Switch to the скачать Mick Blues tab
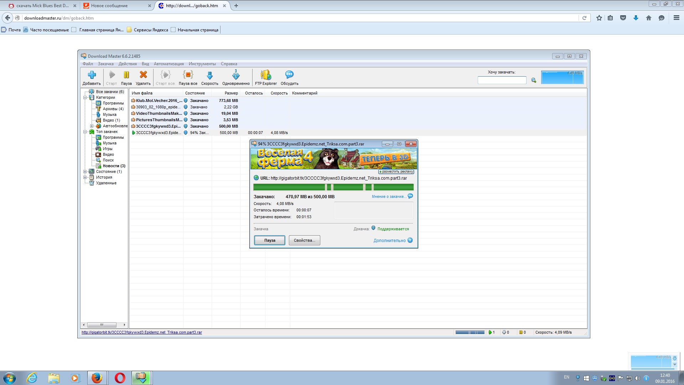Viewport: 684px width, 385px height. coord(43,6)
